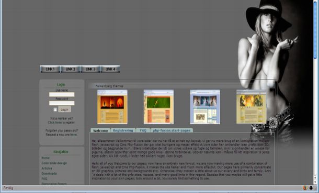319x193 pixels.
Task: Open the LINK 4 navigation button
Action: coord(110,69)
